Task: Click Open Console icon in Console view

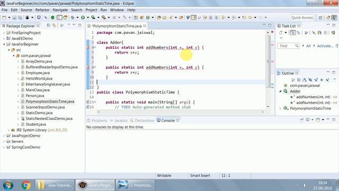Action: 318,119
